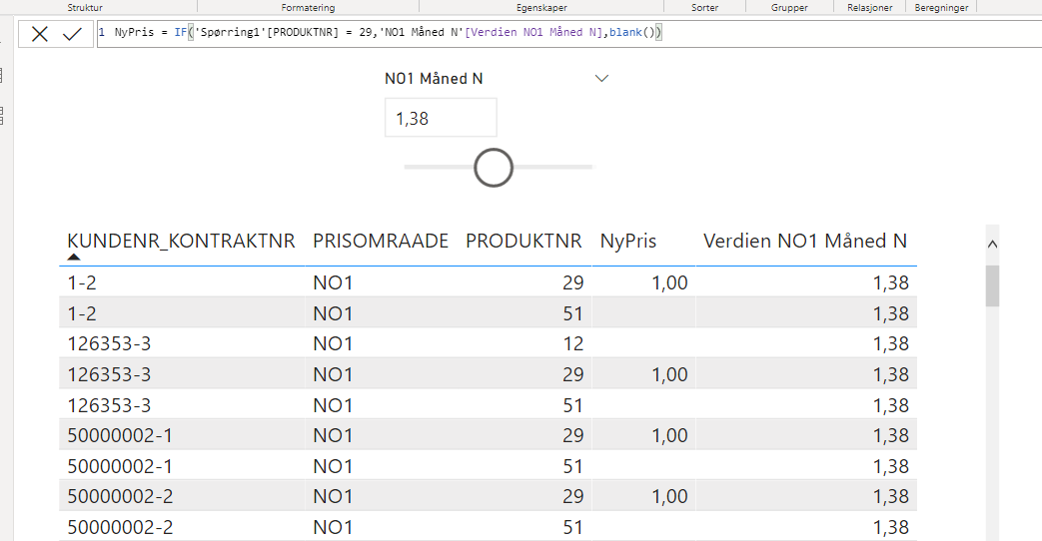Sort by PRODUKTNR column header

[523, 241]
